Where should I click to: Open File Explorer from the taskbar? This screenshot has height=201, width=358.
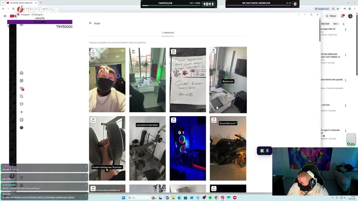tap(173, 198)
